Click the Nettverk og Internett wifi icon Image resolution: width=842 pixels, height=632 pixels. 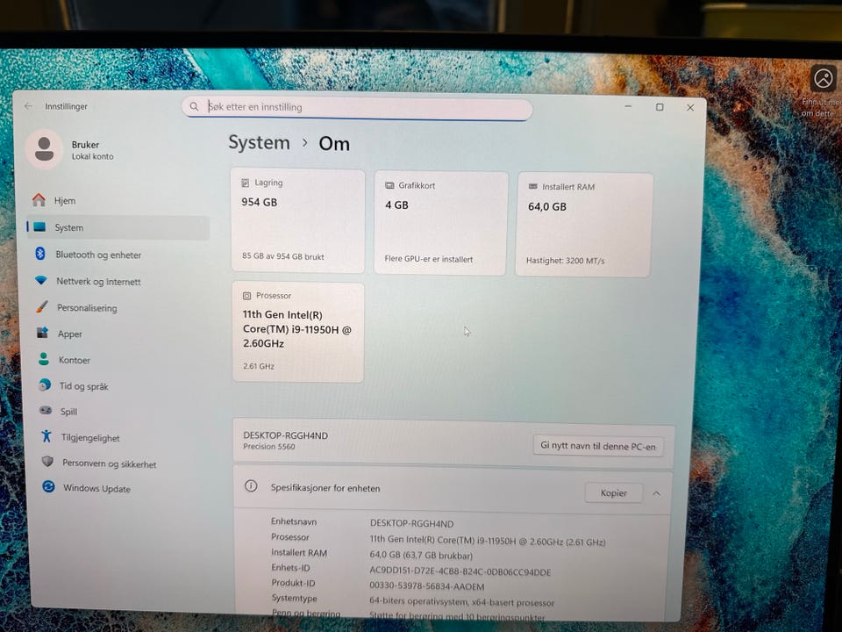point(41,280)
